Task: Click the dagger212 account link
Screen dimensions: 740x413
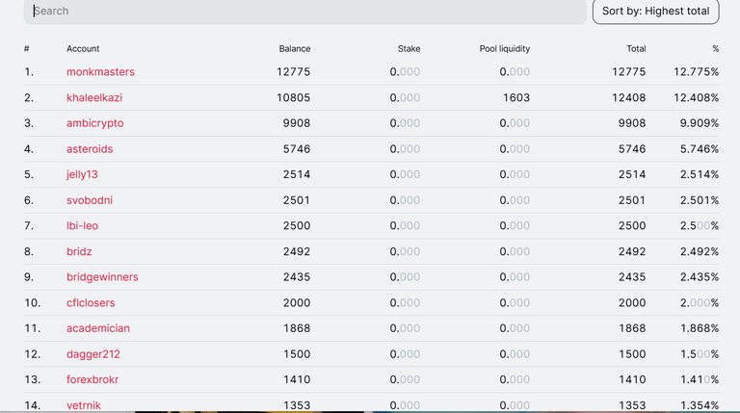Action: [93, 354]
